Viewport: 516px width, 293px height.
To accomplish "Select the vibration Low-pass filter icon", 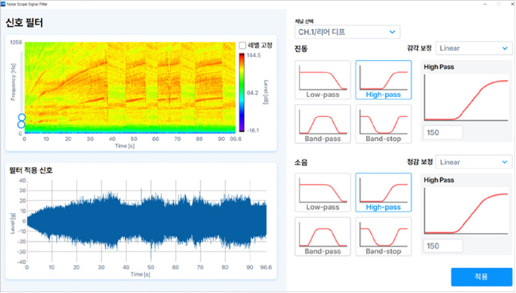I will [x=323, y=80].
